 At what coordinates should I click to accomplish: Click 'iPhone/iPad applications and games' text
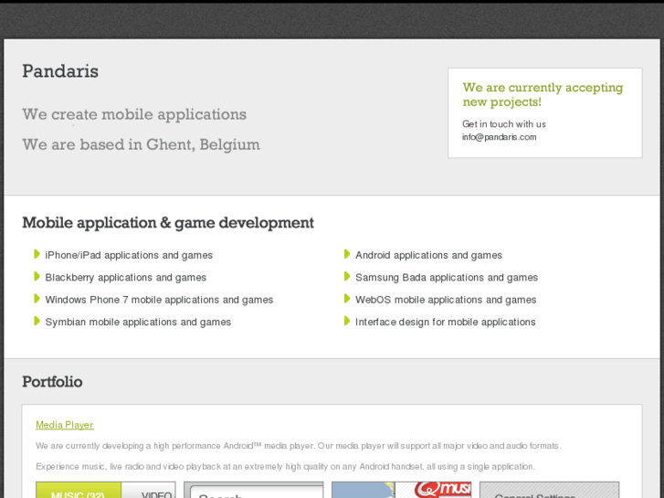tap(129, 255)
